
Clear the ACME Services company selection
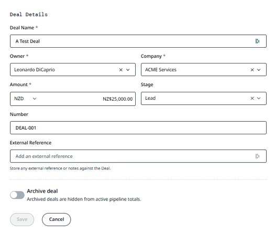[x=252, y=70]
